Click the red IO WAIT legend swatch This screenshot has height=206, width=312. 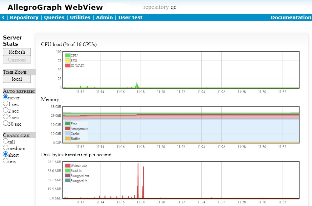[x=68, y=65]
